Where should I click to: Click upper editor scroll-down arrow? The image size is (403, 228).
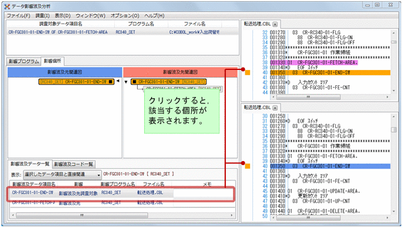[x=394, y=90]
